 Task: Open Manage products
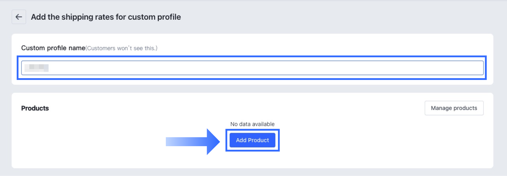(454, 108)
